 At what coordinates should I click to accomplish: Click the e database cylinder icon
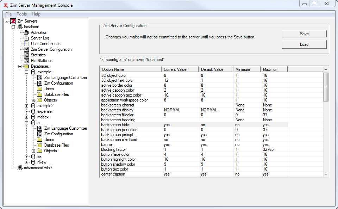pos(33,123)
